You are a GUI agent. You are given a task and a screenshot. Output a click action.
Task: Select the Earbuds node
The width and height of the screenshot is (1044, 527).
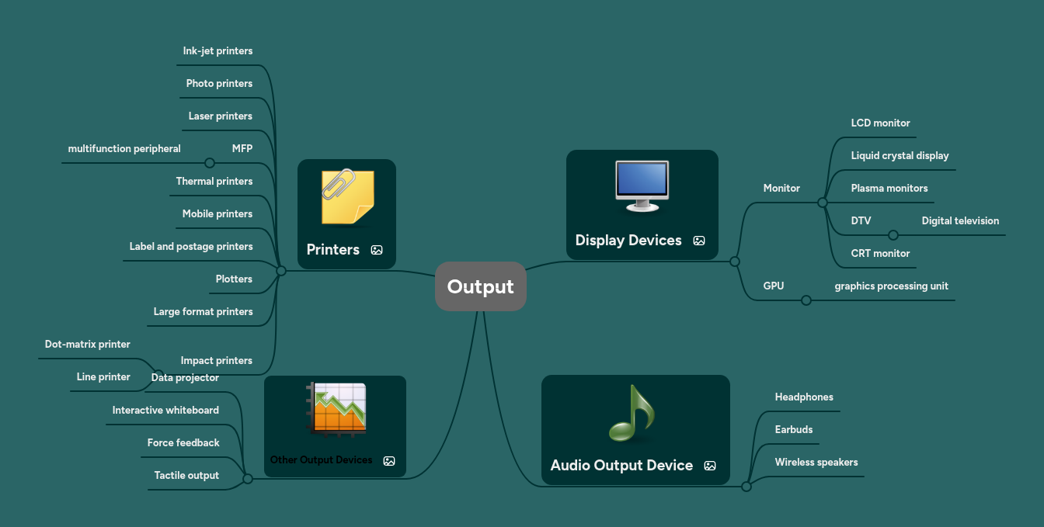pos(794,430)
